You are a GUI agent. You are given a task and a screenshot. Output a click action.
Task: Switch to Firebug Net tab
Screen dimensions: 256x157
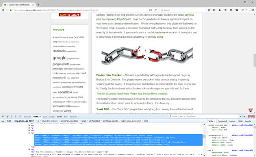click(x=66, y=117)
